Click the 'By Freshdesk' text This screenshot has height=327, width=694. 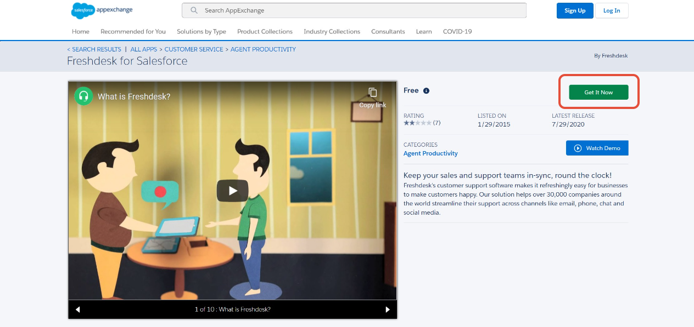coord(611,56)
